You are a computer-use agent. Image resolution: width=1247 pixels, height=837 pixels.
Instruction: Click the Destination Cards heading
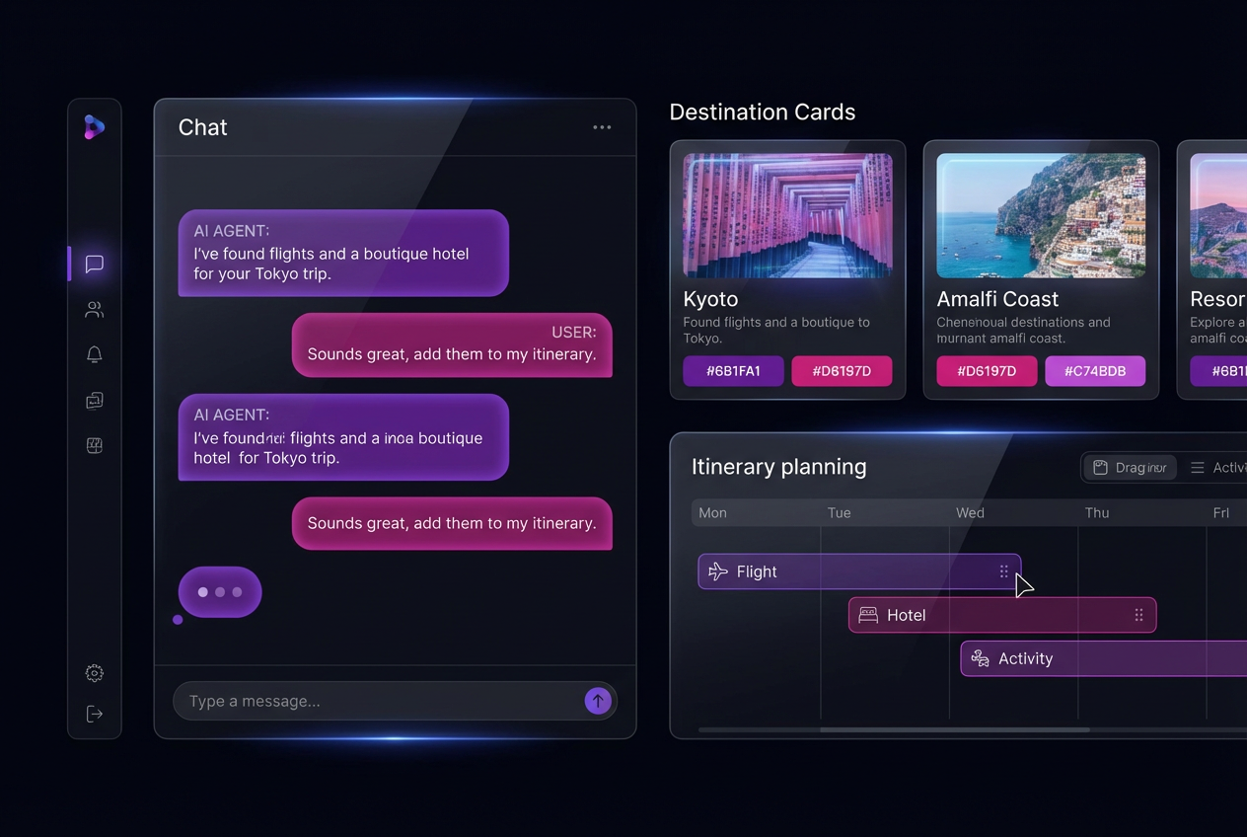pos(762,113)
